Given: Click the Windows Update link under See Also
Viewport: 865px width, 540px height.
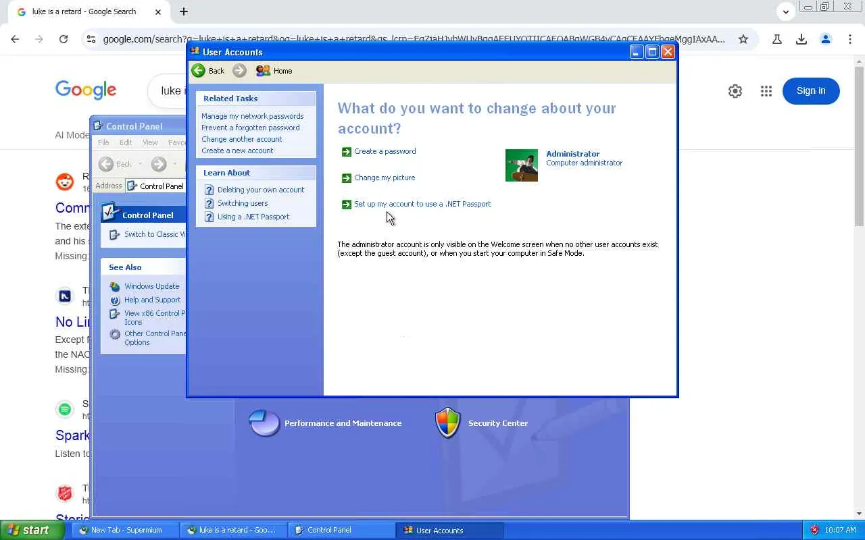Looking at the screenshot, I should pyautogui.click(x=152, y=286).
